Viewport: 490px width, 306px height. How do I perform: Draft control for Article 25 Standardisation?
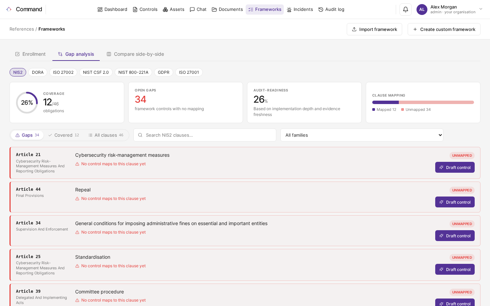[x=455, y=269]
